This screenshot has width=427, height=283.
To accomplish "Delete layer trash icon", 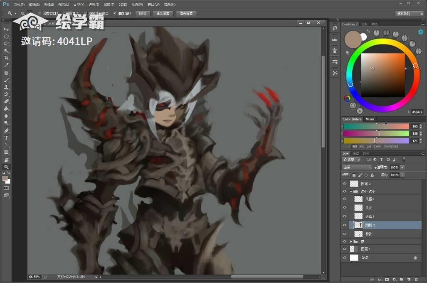I will click(416, 279).
